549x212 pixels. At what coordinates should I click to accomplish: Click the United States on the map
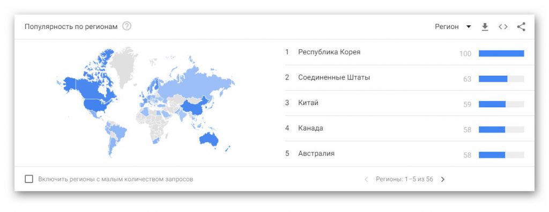99,105
